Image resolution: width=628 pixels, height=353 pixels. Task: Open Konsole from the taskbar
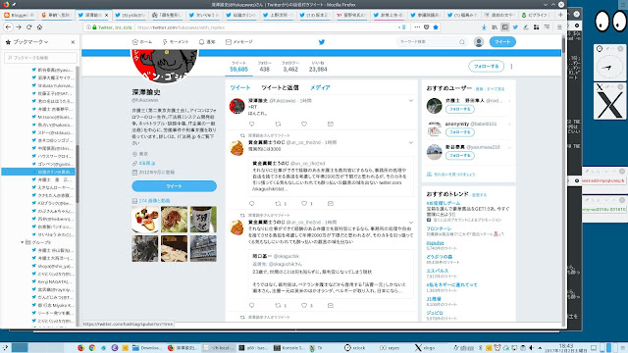tap(289, 348)
